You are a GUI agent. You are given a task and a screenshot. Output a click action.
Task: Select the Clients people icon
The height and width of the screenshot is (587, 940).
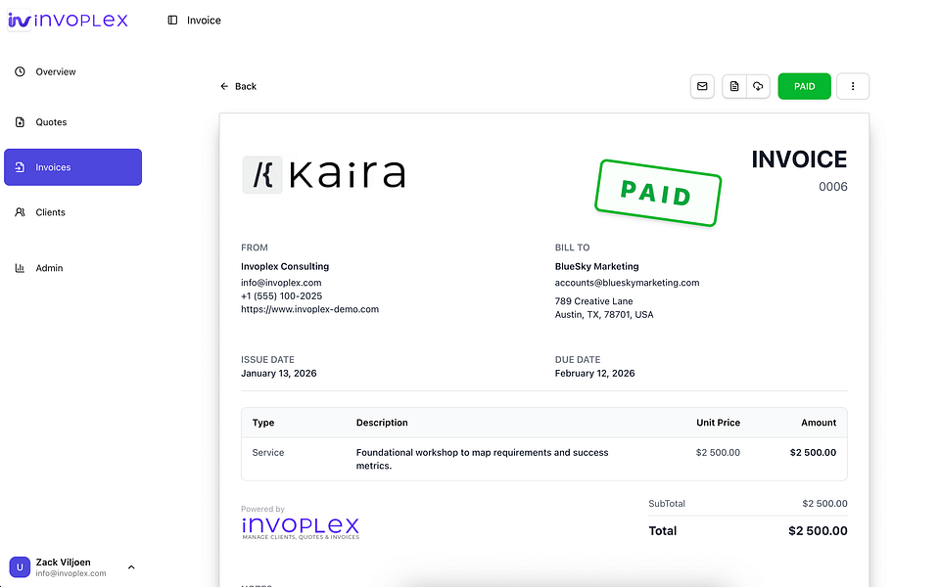[x=20, y=212]
